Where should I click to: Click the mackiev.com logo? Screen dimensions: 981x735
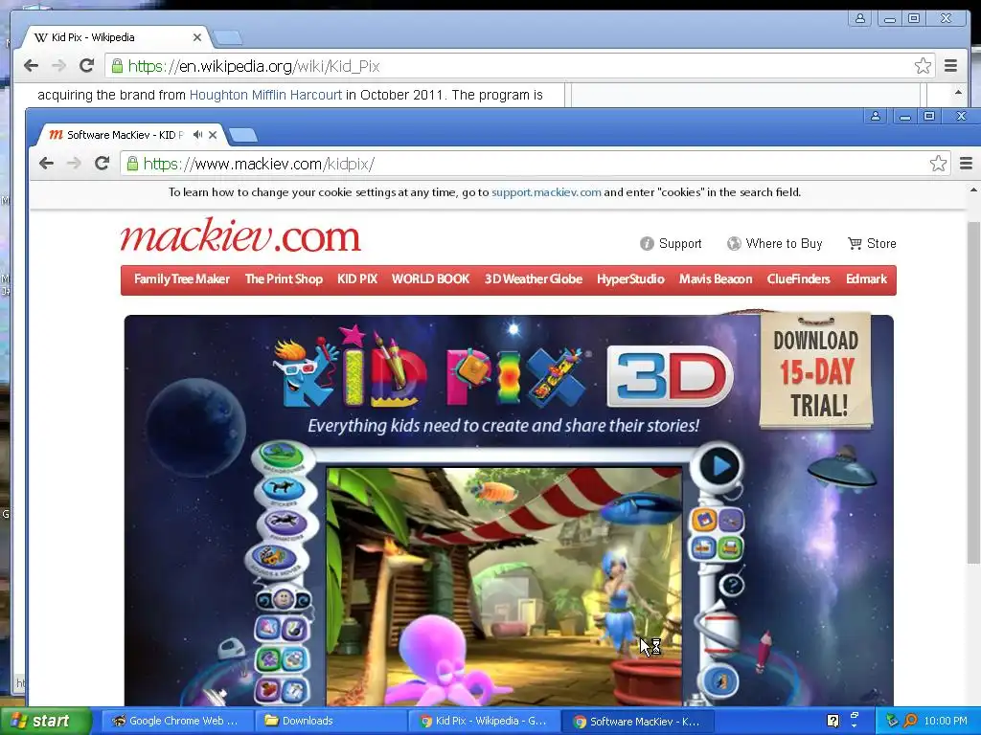[x=240, y=235]
